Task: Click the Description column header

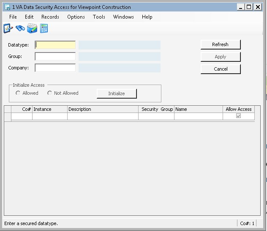Action: 103,109
